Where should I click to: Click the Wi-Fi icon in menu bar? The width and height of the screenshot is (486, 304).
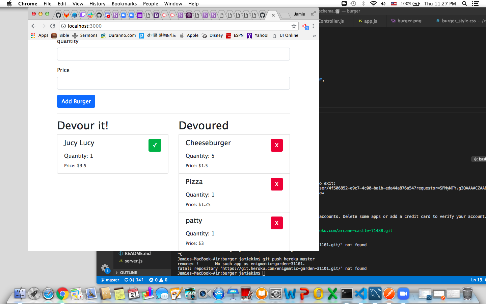pos(374,4)
